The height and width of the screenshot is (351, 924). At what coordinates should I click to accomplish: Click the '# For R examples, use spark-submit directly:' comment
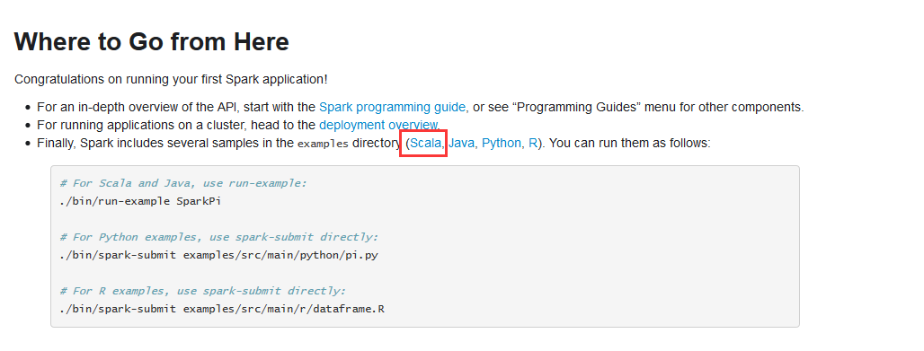coord(203,290)
